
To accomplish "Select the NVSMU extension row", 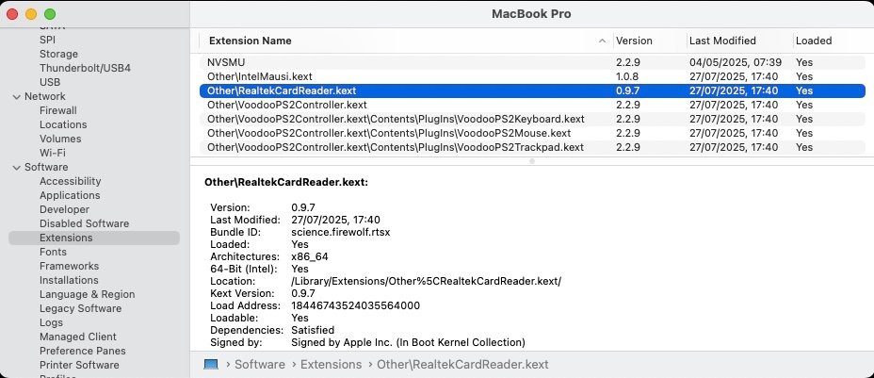I will 532,62.
